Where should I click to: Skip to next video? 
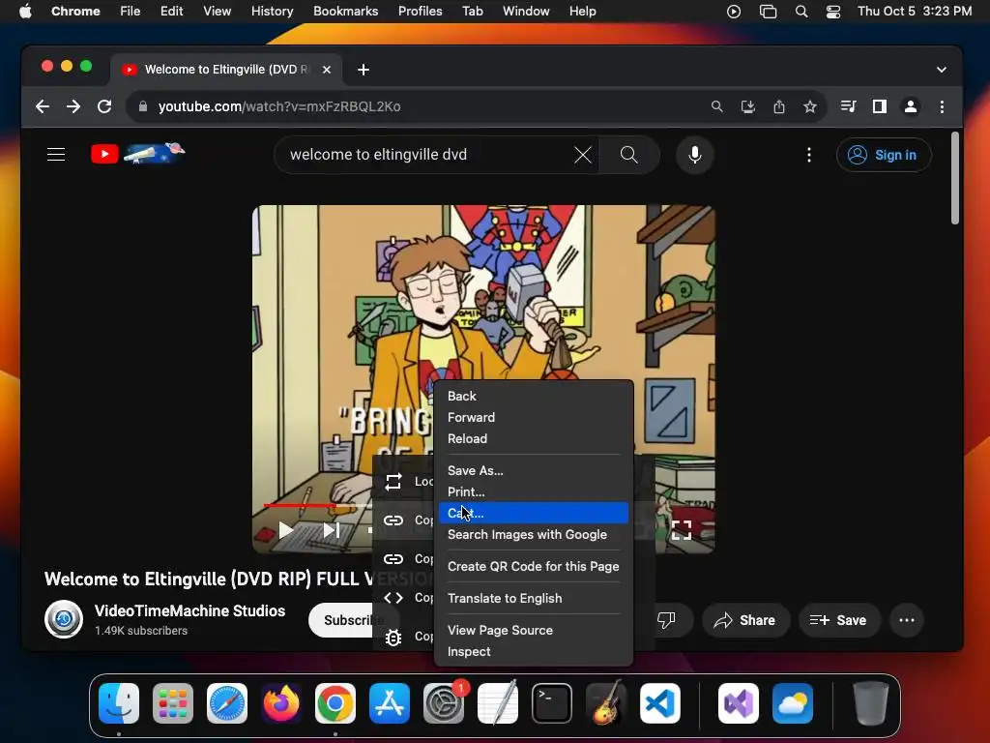(x=332, y=530)
